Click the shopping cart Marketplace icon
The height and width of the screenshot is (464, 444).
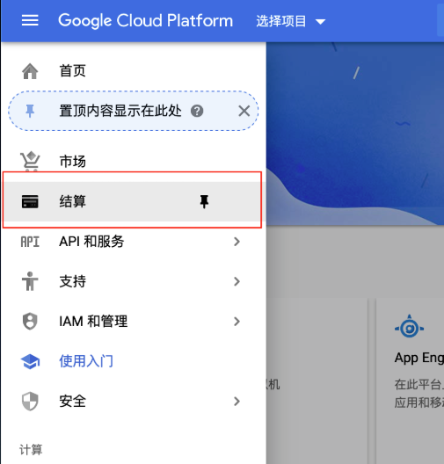pos(30,162)
